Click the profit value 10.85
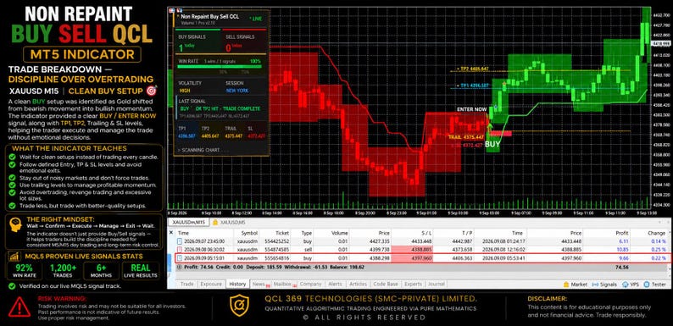Viewport: 673px width, 326px height. pyautogui.click(x=622, y=250)
